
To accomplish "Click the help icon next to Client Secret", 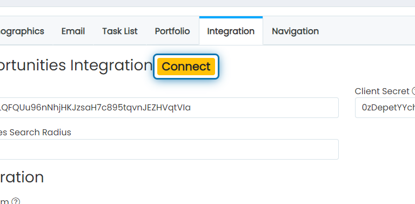I will (413, 91).
